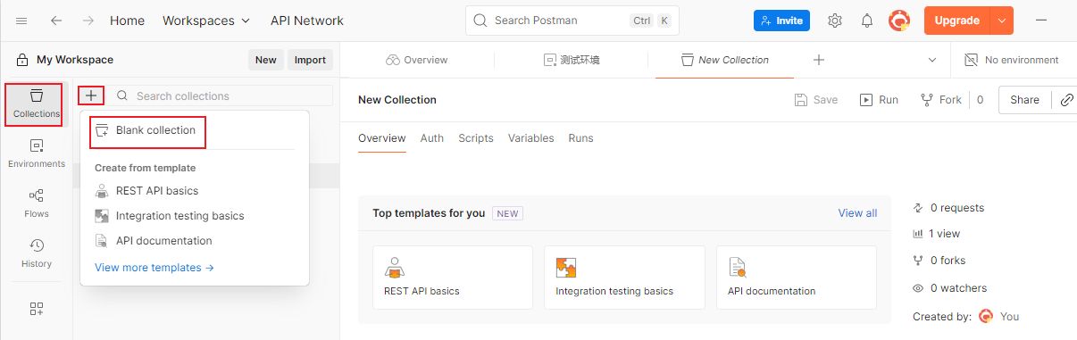Open the Runs sub-tab

click(x=580, y=138)
